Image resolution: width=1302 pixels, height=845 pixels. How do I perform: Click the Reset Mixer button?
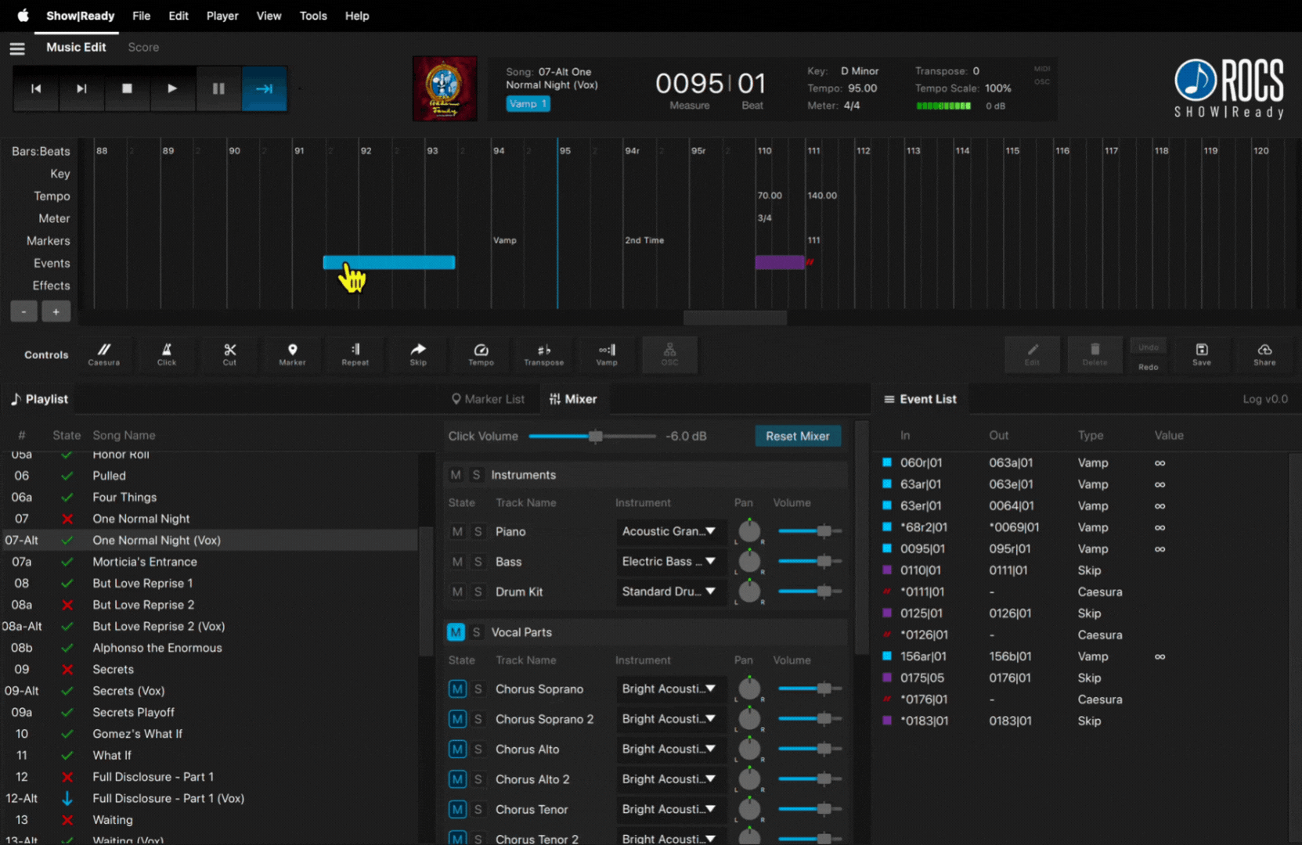click(x=797, y=437)
